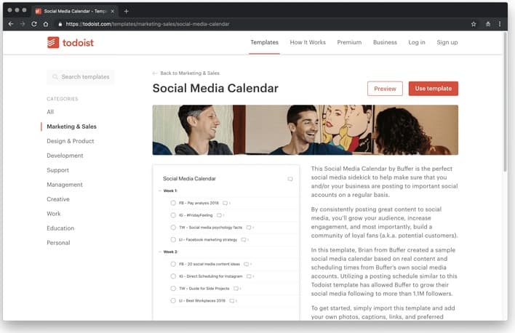Click comment icon beside TW - Social media psychology facts
515x333 pixels.
[249, 228]
